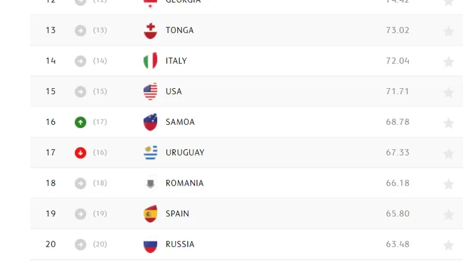Click the grey no-change arrow beside Russia

click(x=81, y=244)
